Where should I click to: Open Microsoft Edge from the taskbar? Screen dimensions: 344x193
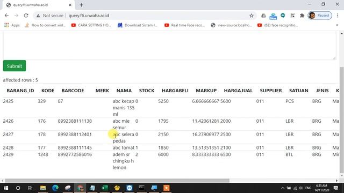coord(55,188)
